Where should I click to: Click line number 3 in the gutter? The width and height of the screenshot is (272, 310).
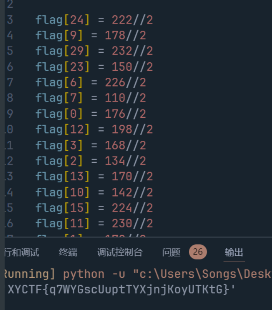tap(10, 20)
